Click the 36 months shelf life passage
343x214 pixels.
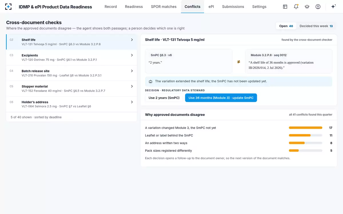point(281,65)
